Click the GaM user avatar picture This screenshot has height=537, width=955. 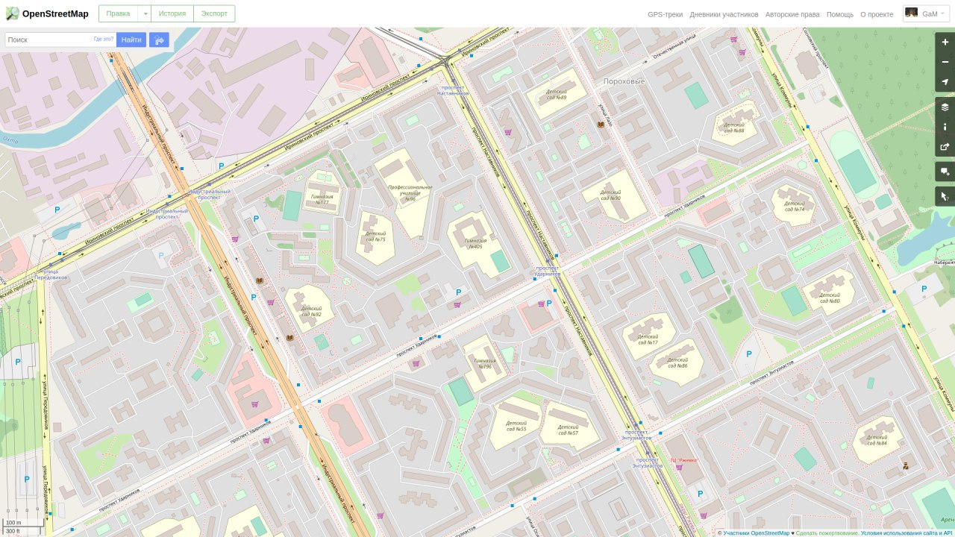pos(911,13)
